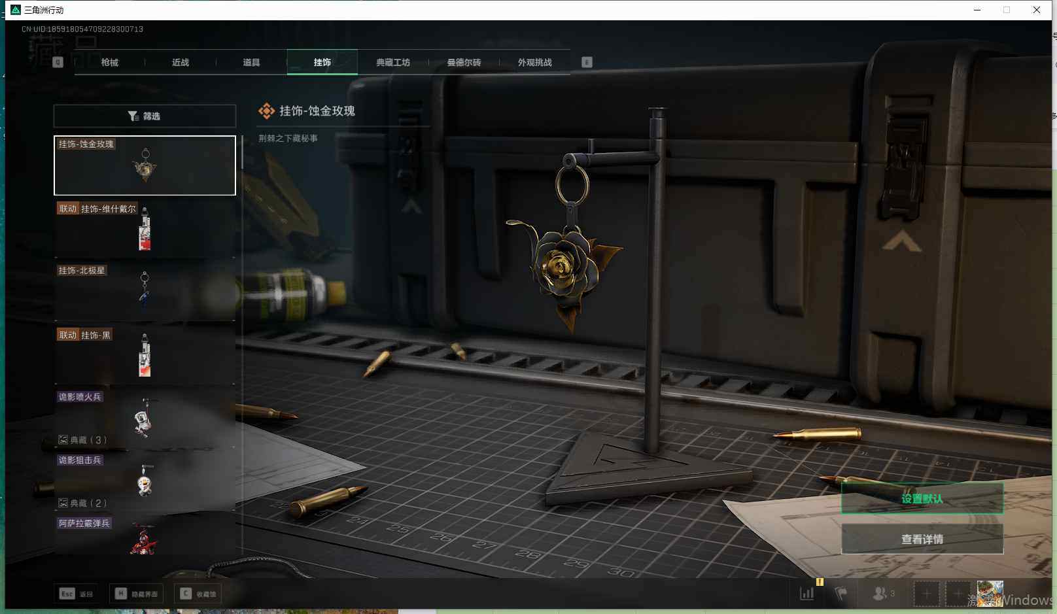
Task: Open the friends icon showing 3
Action: (x=884, y=594)
